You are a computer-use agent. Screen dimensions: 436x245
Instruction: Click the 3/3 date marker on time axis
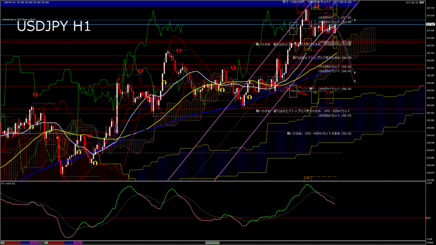[x=46, y=243]
